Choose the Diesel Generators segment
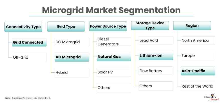Viewport: 220px width, 105px height. [x=114, y=42]
